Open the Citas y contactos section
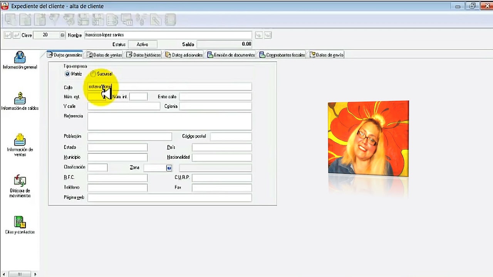Image resolution: width=493 pixels, height=277 pixels. pyautogui.click(x=20, y=225)
